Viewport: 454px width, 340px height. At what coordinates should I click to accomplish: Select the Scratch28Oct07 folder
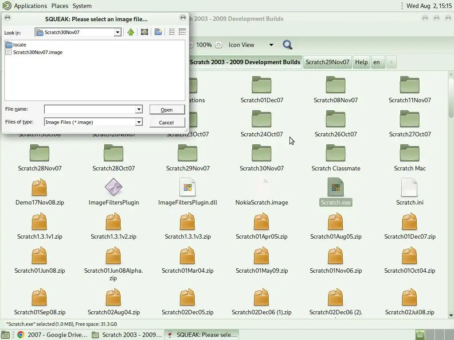coord(113,158)
